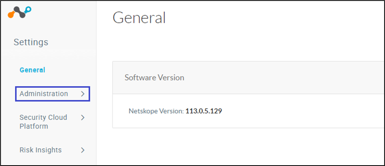Click the Netskope Version label
Viewport: 385px width, 166px height.
tap(156, 111)
